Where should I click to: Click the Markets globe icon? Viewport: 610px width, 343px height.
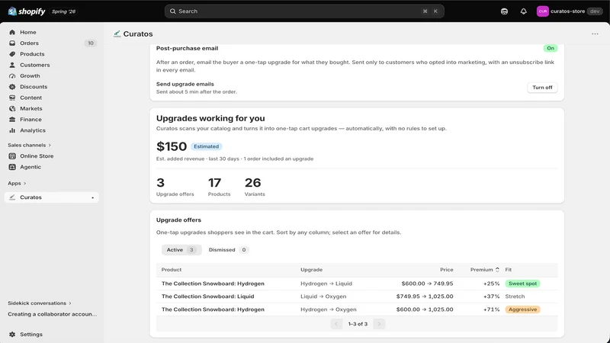click(x=12, y=108)
